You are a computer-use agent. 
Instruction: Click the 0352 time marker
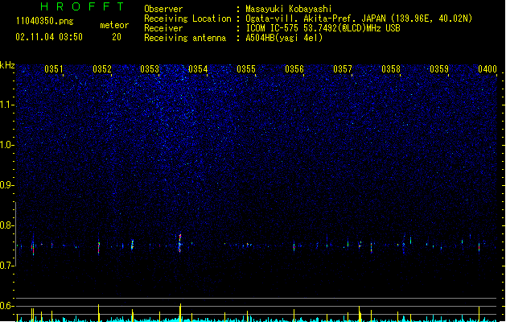(102, 69)
